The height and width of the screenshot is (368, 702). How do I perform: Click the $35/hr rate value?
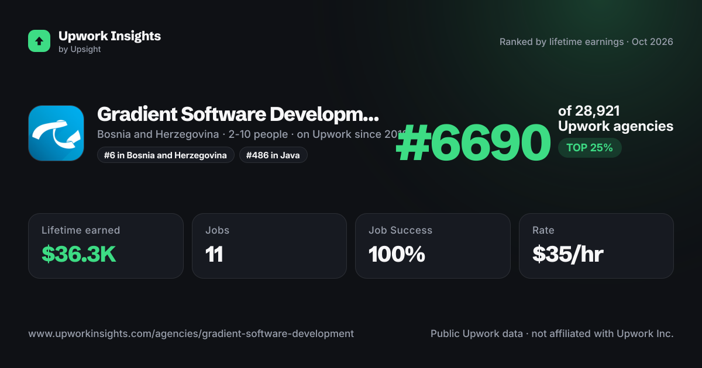568,254
